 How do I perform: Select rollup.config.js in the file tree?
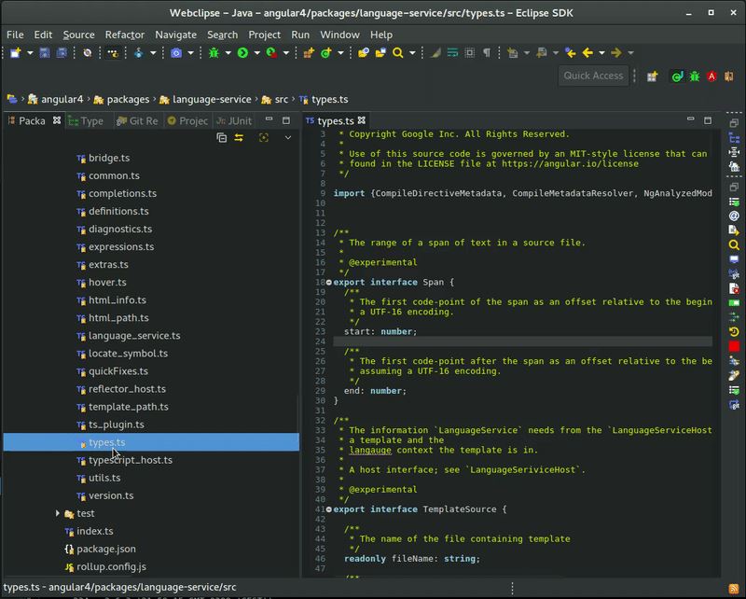tap(111, 566)
